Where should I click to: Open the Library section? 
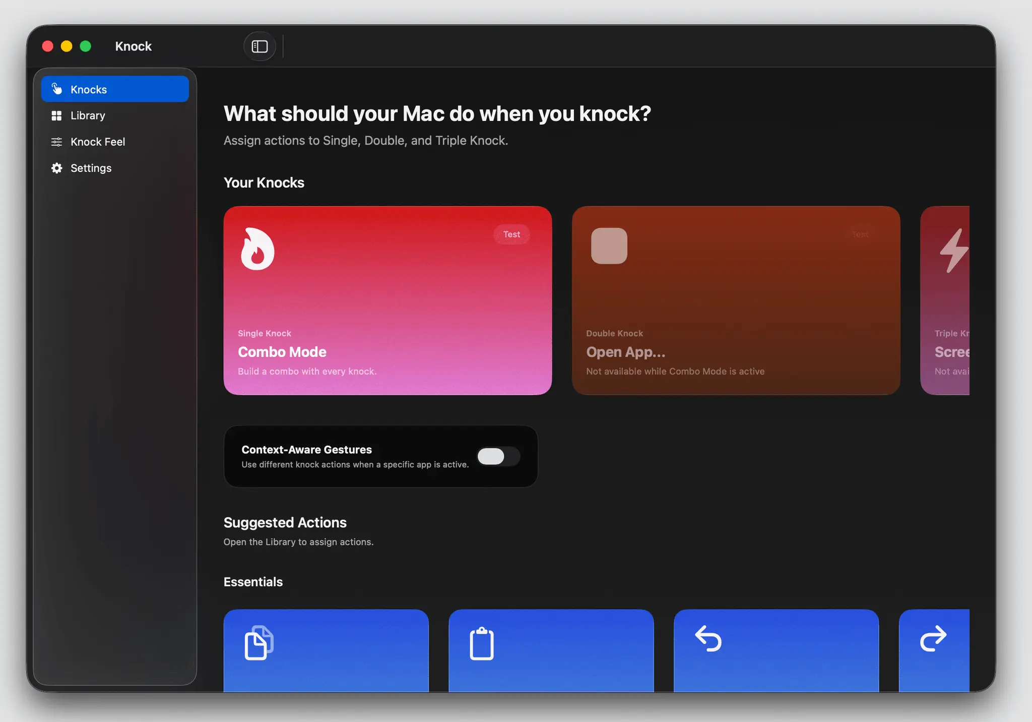pos(115,115)
